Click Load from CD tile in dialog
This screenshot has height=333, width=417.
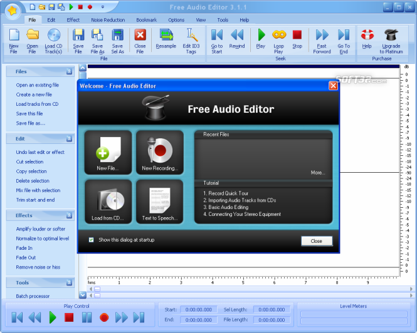pyautogui.click(x=108, y=202)
